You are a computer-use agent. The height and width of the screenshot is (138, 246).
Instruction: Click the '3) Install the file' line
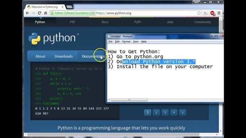[160, 67]
